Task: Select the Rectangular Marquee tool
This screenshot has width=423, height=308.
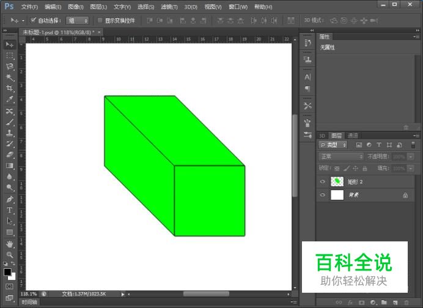Action: click(10, 56)
